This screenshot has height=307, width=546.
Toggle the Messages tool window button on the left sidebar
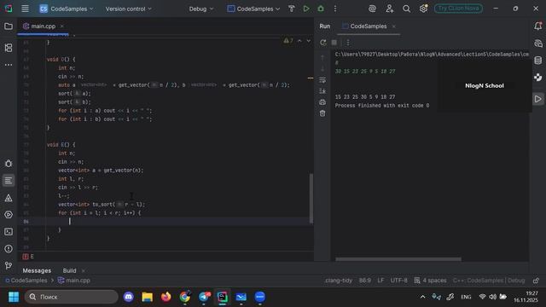pyautogui.click(x=9, y=181)
